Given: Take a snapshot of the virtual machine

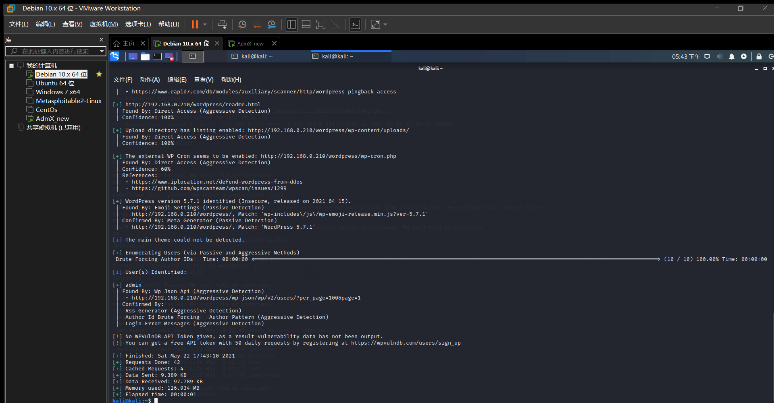Looking at the screenshot, I should (x=242, y=25).
